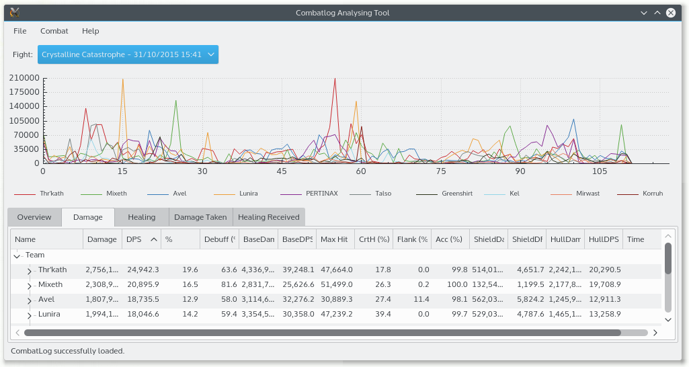Click the Talso legend entry
This screenshot has width=689, height=367.
pos(370,194)
